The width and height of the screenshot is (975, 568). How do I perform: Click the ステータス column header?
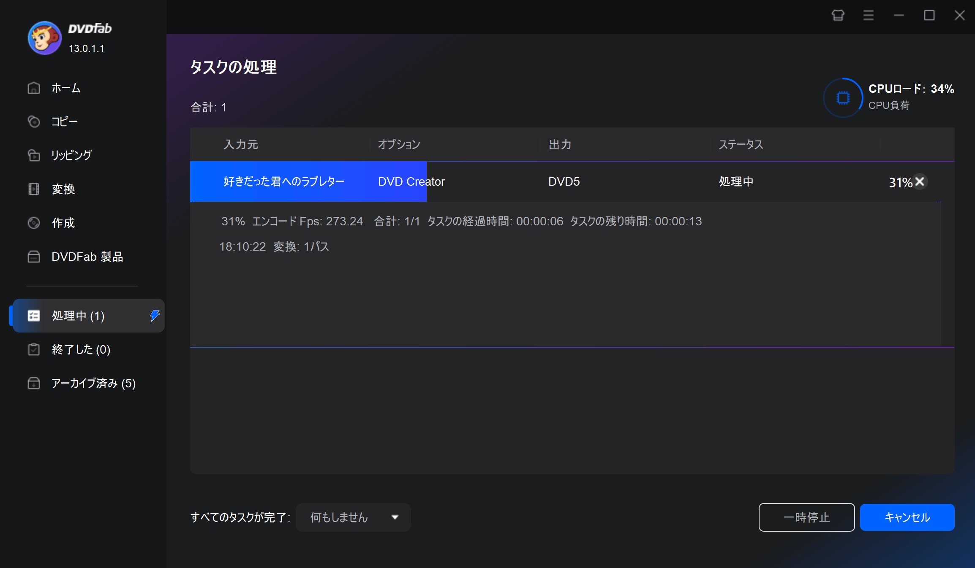coord(741,144)
